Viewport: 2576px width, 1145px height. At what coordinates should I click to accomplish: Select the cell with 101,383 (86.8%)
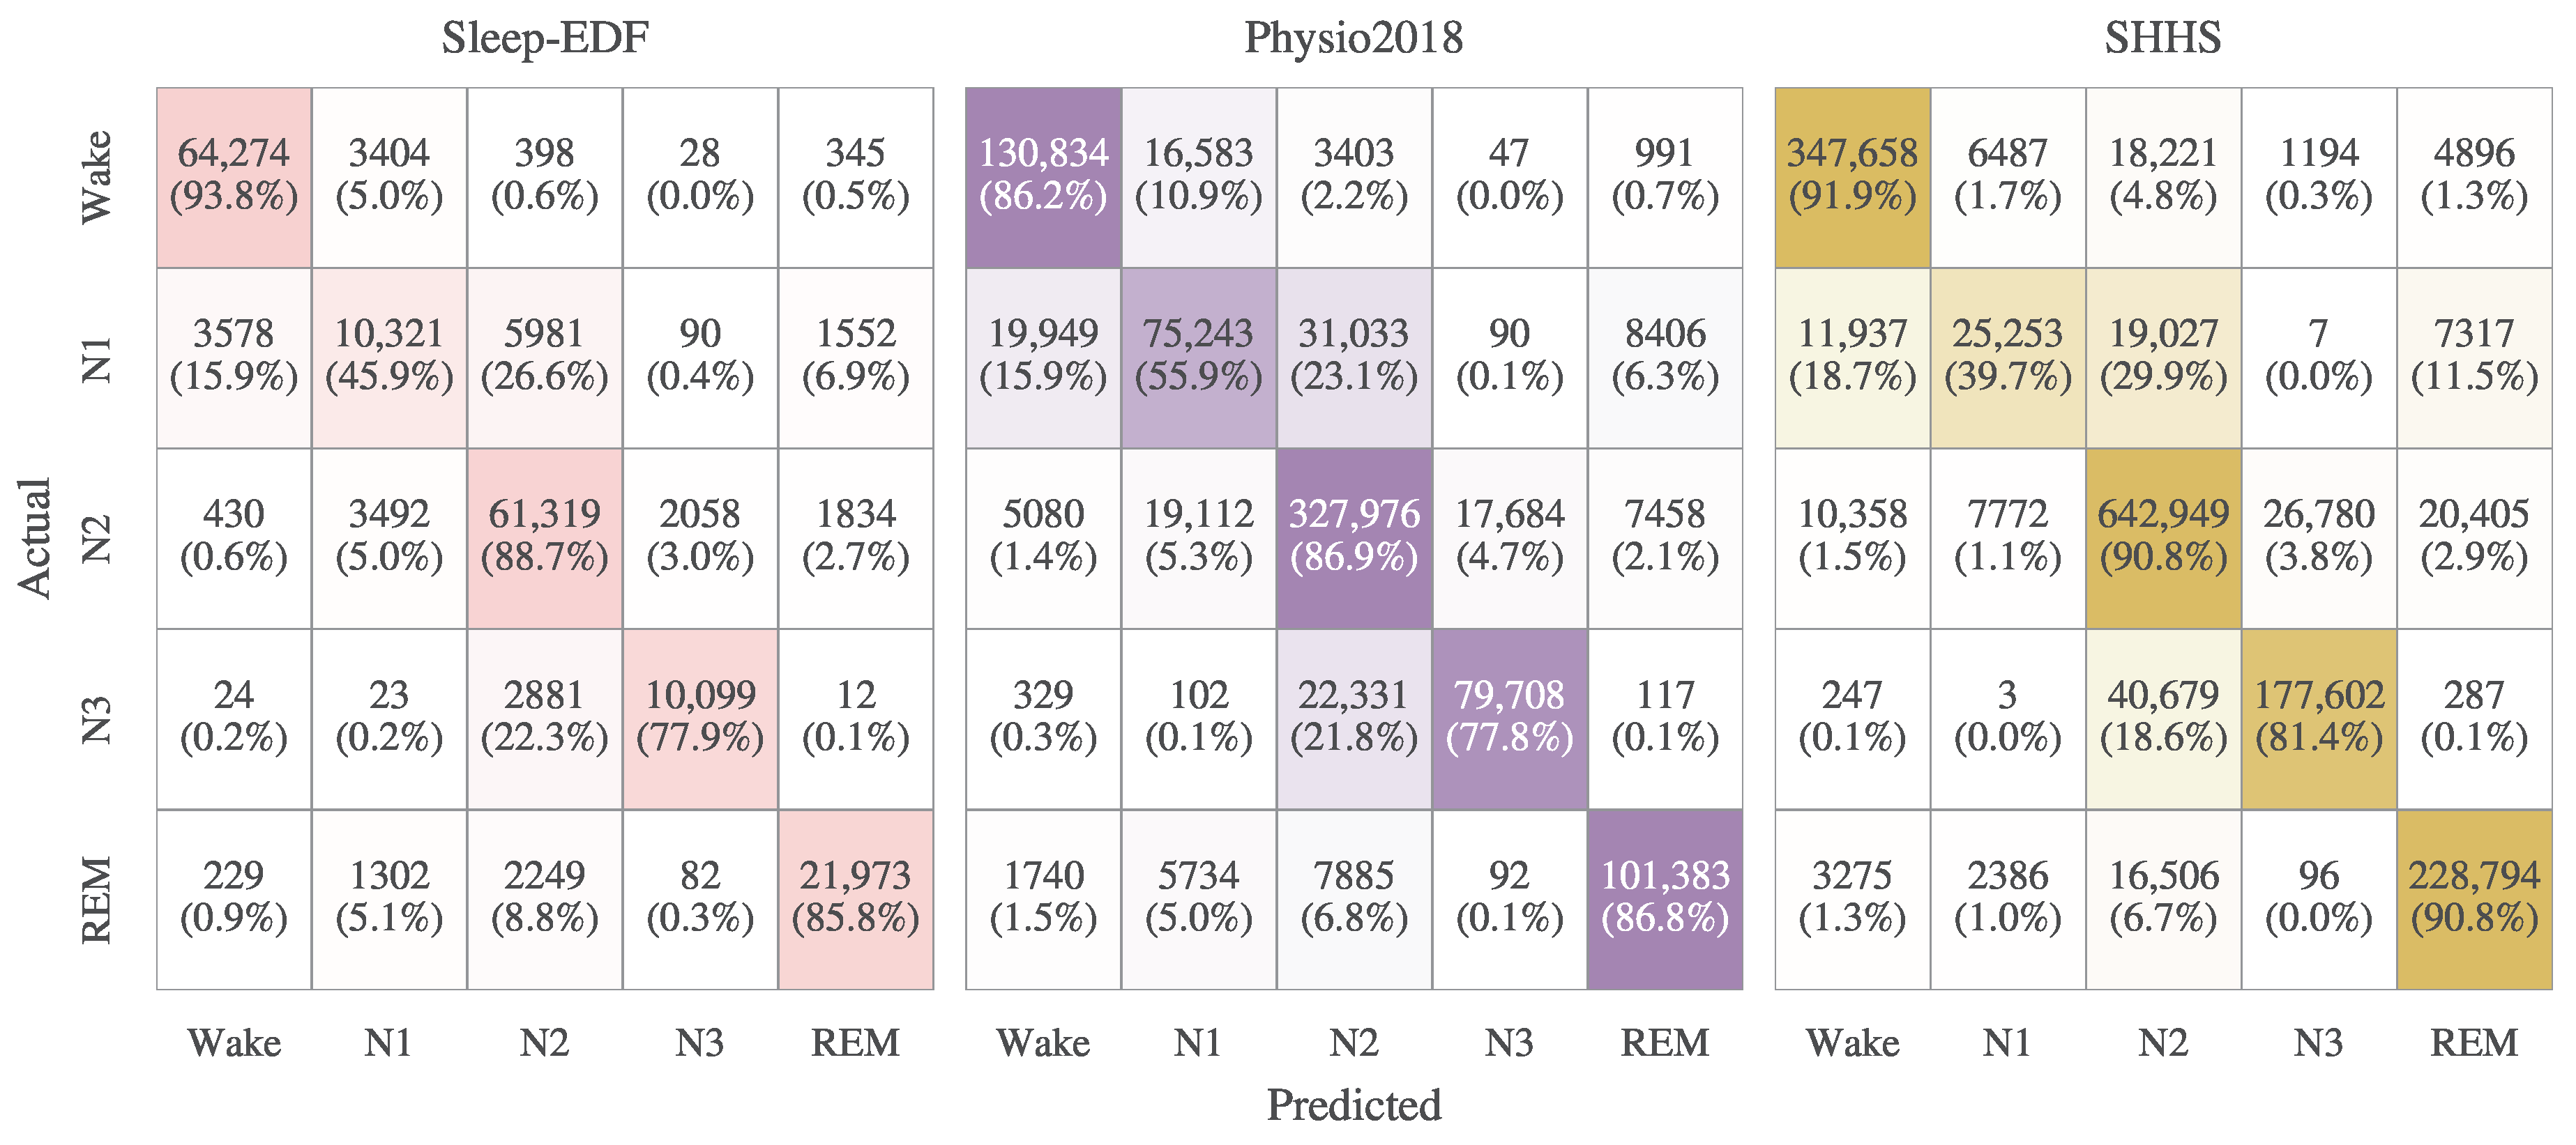(x=1665, y=899)
